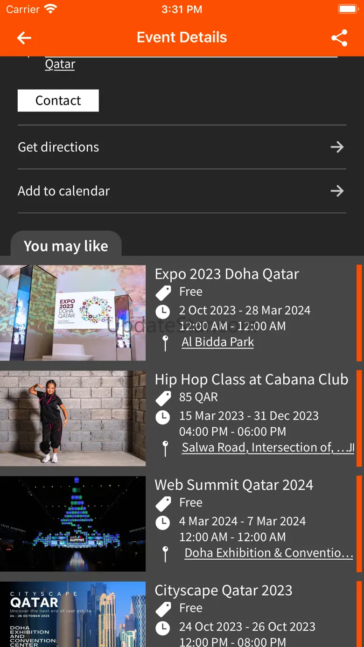Tap location pin for Al Bidda Park
Viewport: 364px width, 647px height.
click(165, 343)
